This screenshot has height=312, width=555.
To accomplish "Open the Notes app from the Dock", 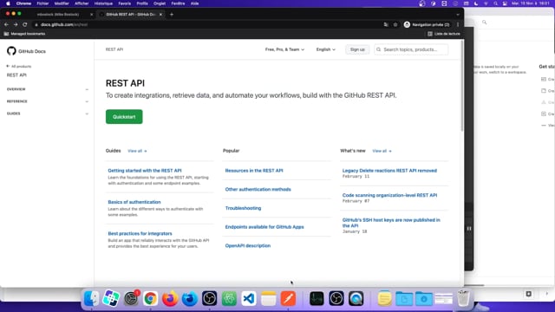I will click(268, 298).
